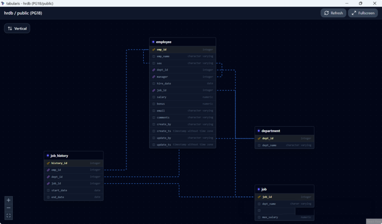Viewport: 382px width, 224px height.
Task: Click the fit view icon
Action: pos(9,215)
